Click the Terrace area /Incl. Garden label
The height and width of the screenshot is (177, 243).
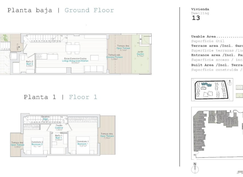pos(216,46)
